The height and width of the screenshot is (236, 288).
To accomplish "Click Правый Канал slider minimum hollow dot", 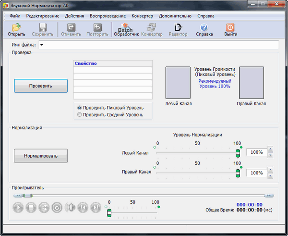I will point(155,167).
